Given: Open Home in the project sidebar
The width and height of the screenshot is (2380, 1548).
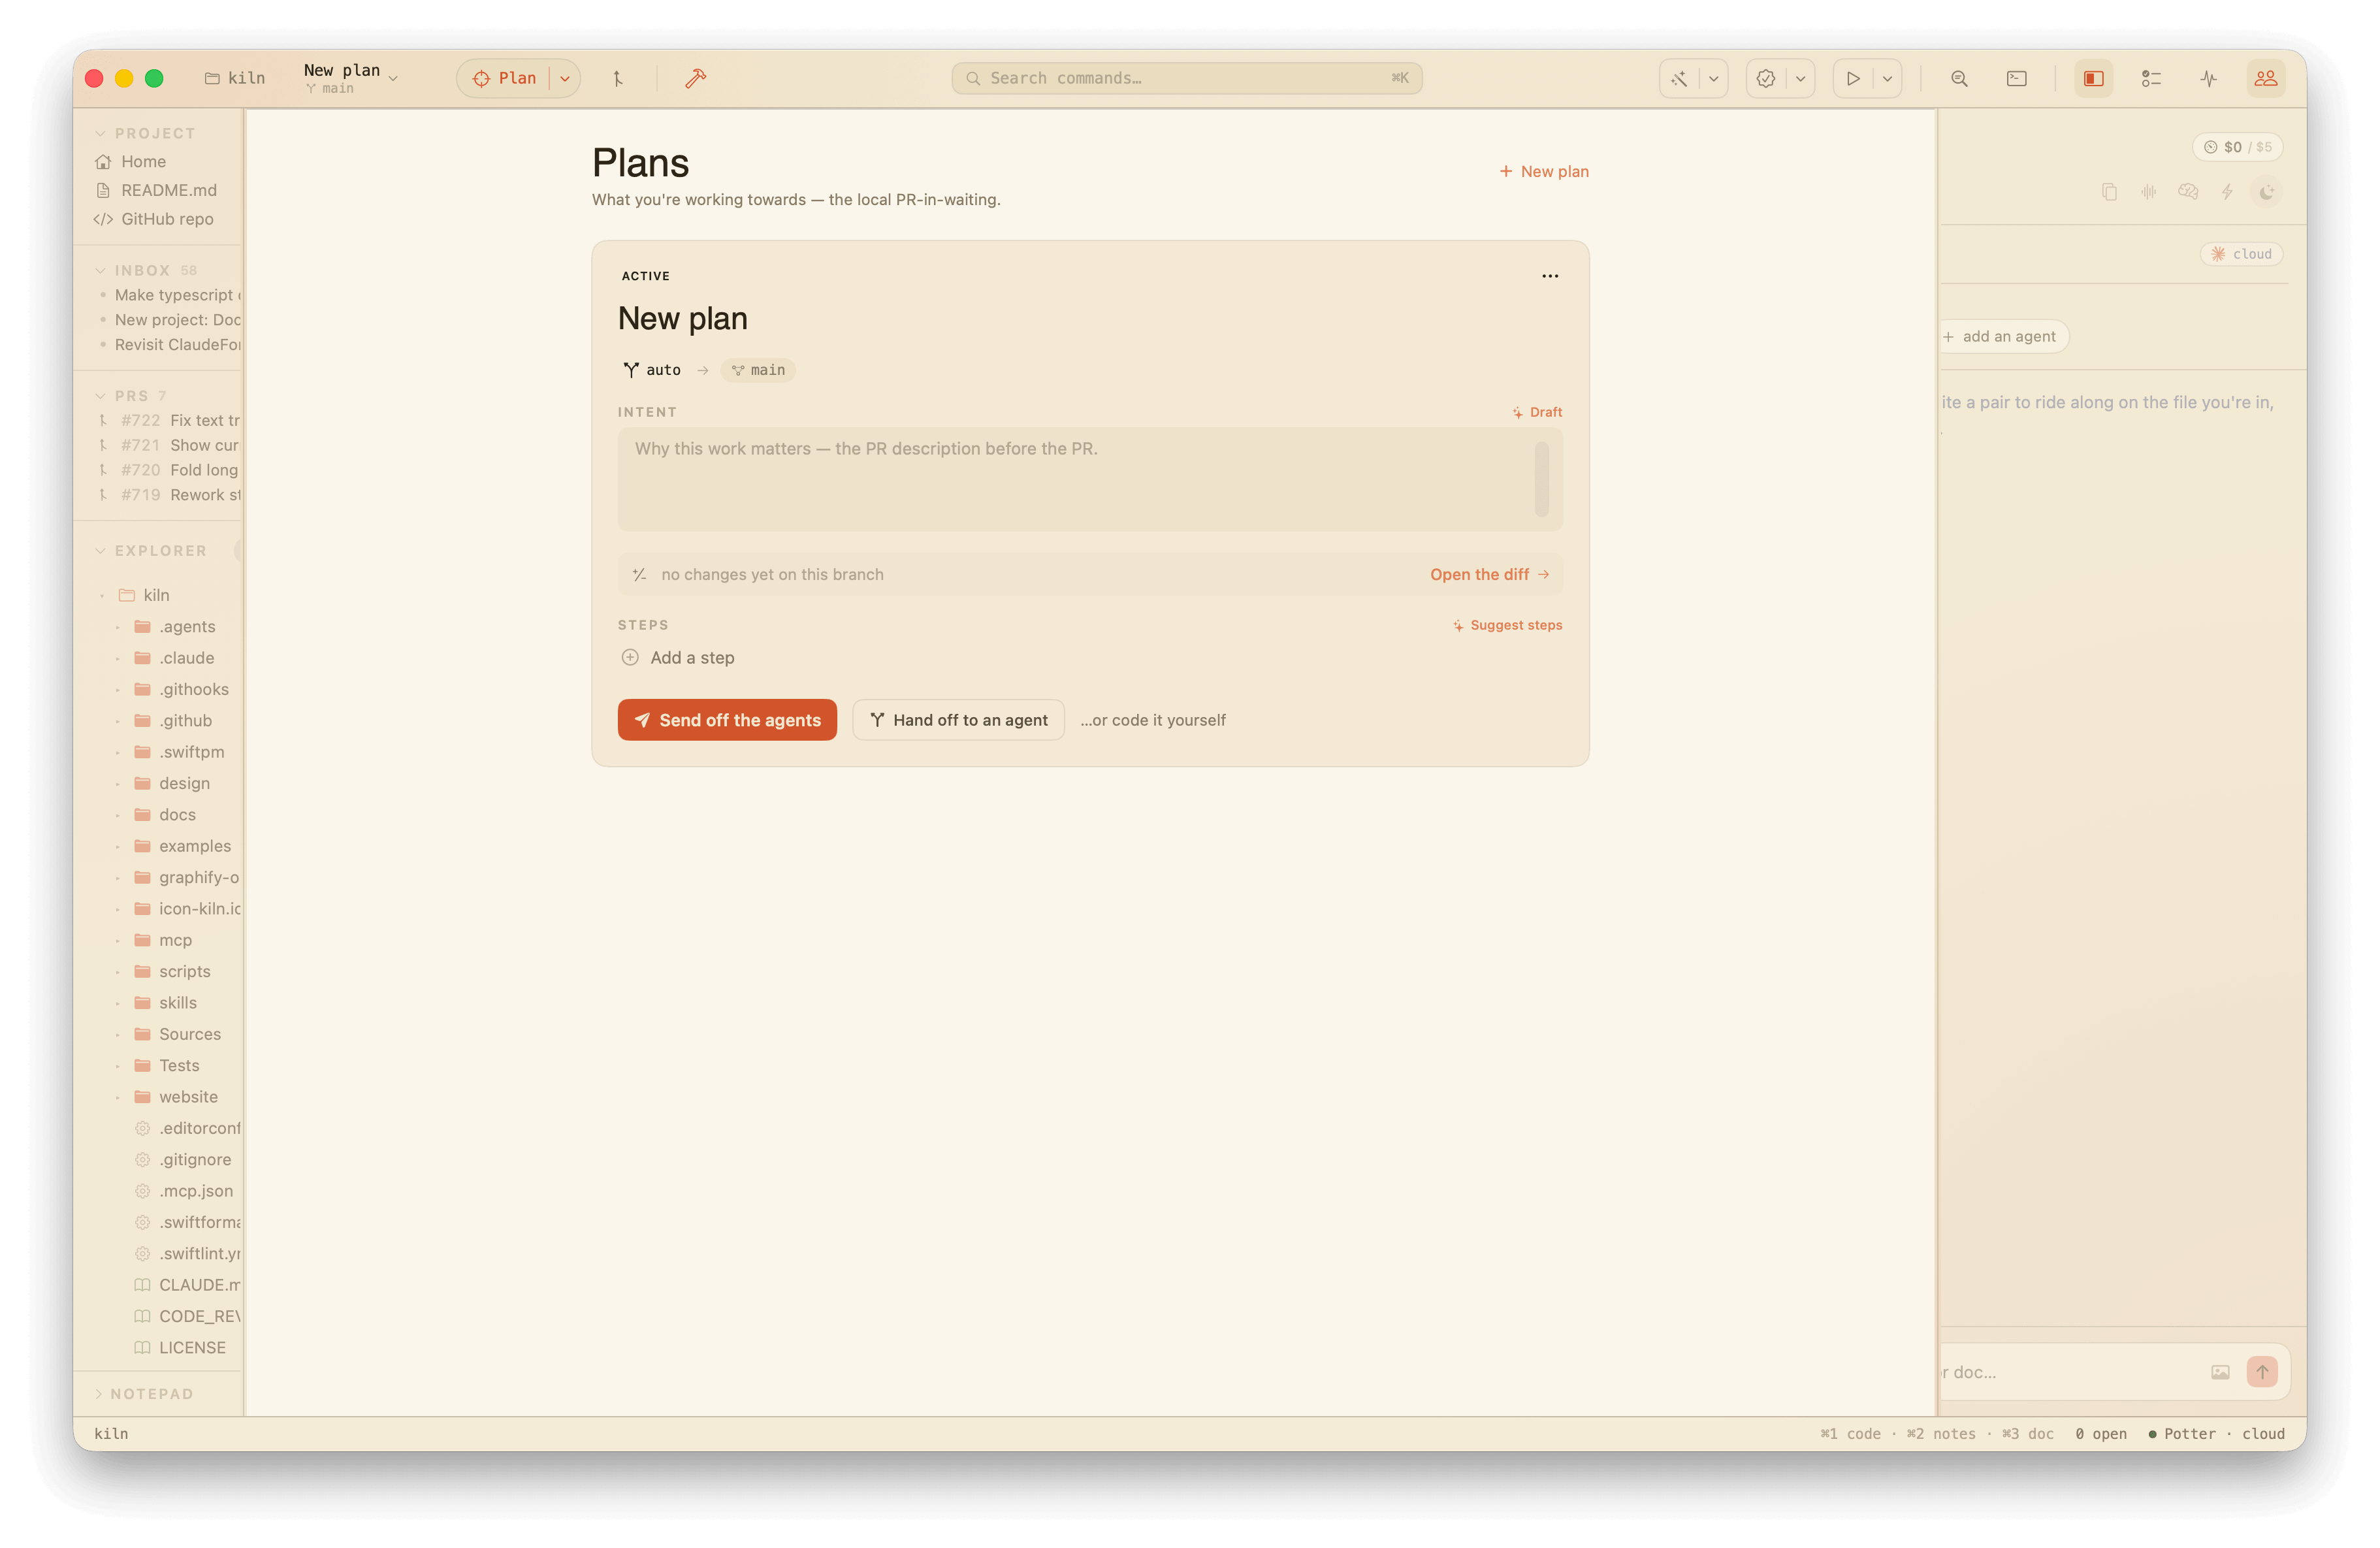Looking at the screenshot, I should pyautogui.click(x=143, y=162).
